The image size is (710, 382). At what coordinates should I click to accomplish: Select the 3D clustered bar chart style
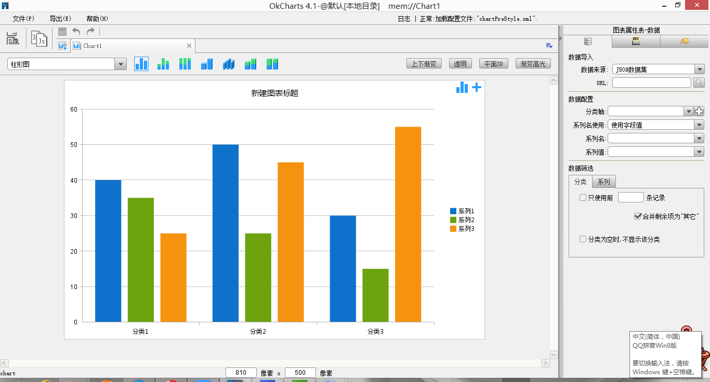[x=207, y=64]
